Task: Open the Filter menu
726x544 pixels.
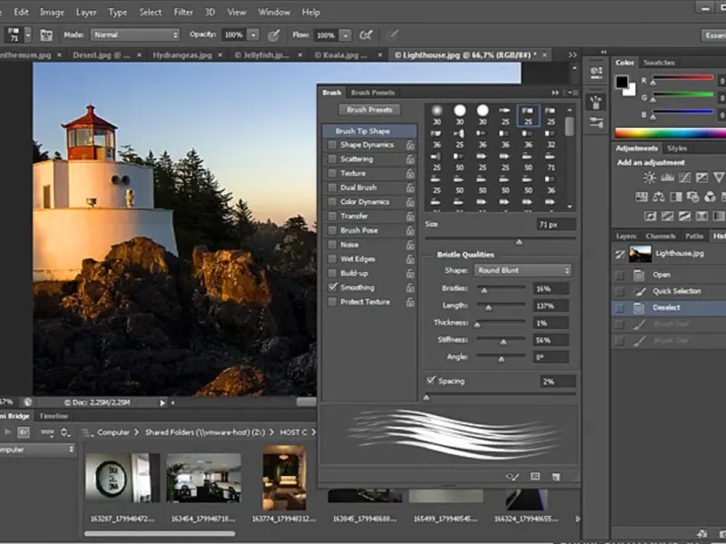Action: pyautogui.click(x=183, y=12)
